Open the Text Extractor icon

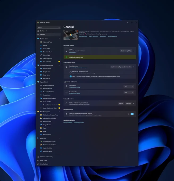[x=41, y=62]
